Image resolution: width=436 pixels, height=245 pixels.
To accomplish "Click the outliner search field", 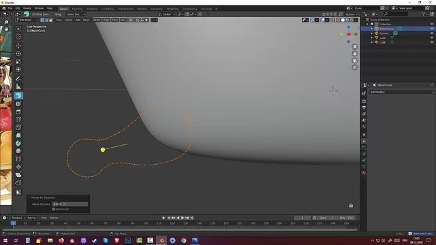I will point(396,14).
